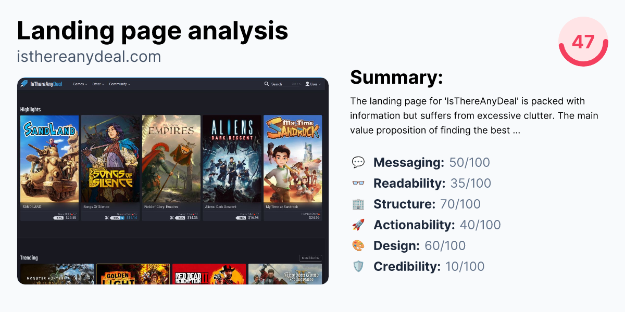Click the rocket icon beside Actionability

point(358,225)
